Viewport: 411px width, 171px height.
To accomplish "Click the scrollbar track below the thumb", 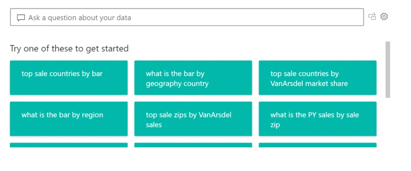I will (388, 123).
